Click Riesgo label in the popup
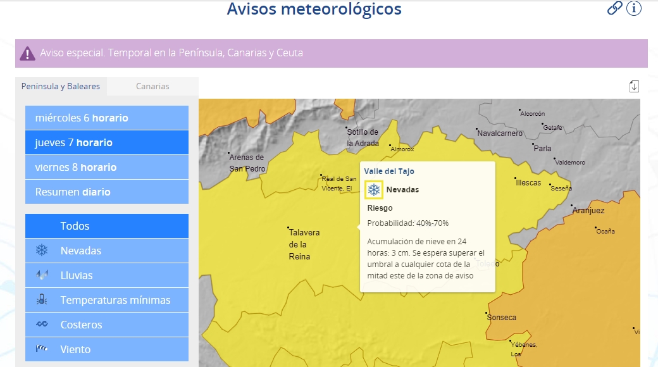Image resolution: width=658 pixels, height=367 pixels. point(380,208)
